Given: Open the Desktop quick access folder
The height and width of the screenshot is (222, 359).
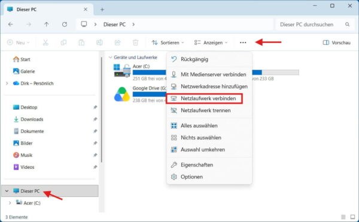Looking at the screenshot, I should [25, 107].
